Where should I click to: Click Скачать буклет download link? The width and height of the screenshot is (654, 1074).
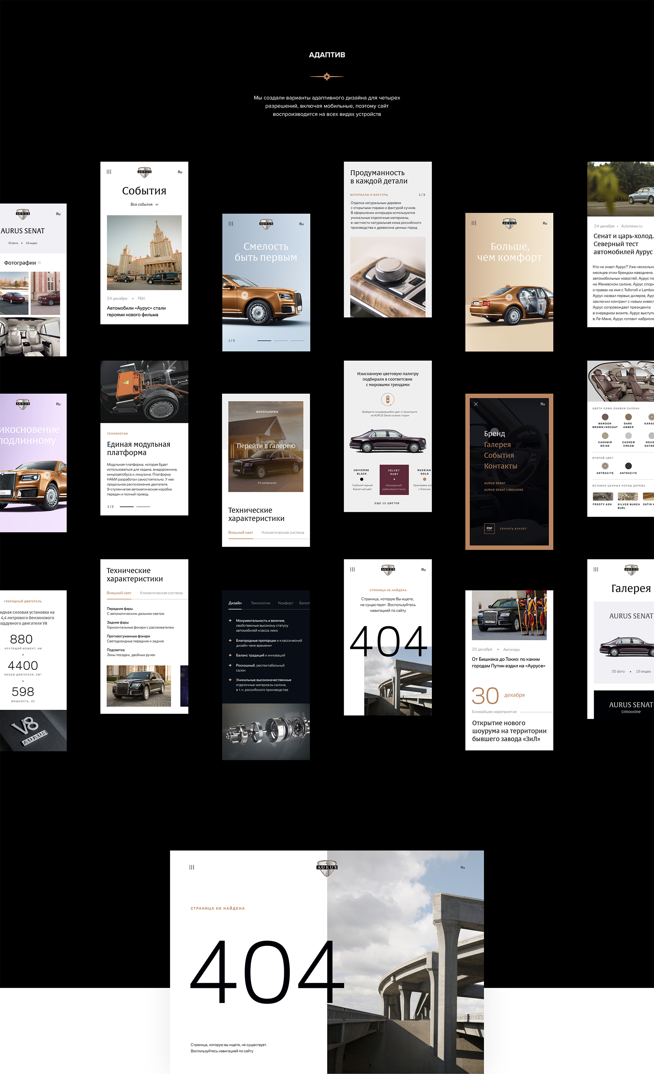click(513, 529)
